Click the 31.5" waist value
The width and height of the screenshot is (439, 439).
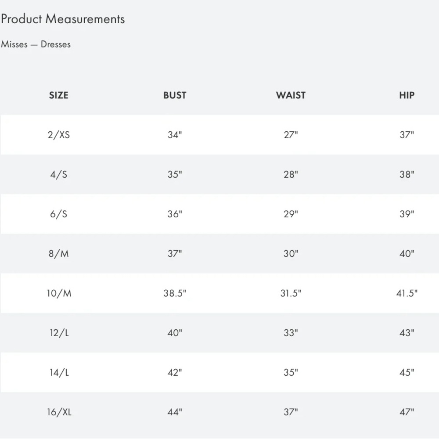pyautogui.click(x=291, y=293)
